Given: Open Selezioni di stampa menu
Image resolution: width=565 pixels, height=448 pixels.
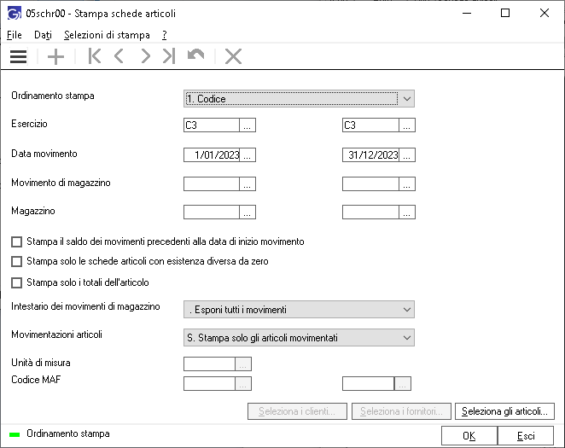Looking at the screenshot, I should click(x=107, y=35).
